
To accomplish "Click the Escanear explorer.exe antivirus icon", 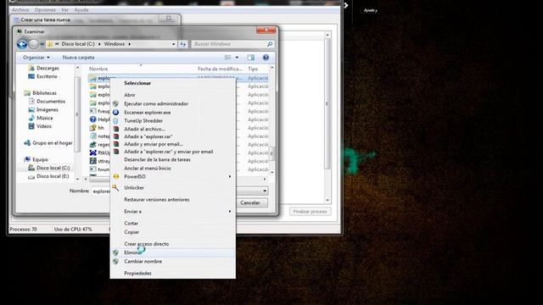I will pos(115,113).
